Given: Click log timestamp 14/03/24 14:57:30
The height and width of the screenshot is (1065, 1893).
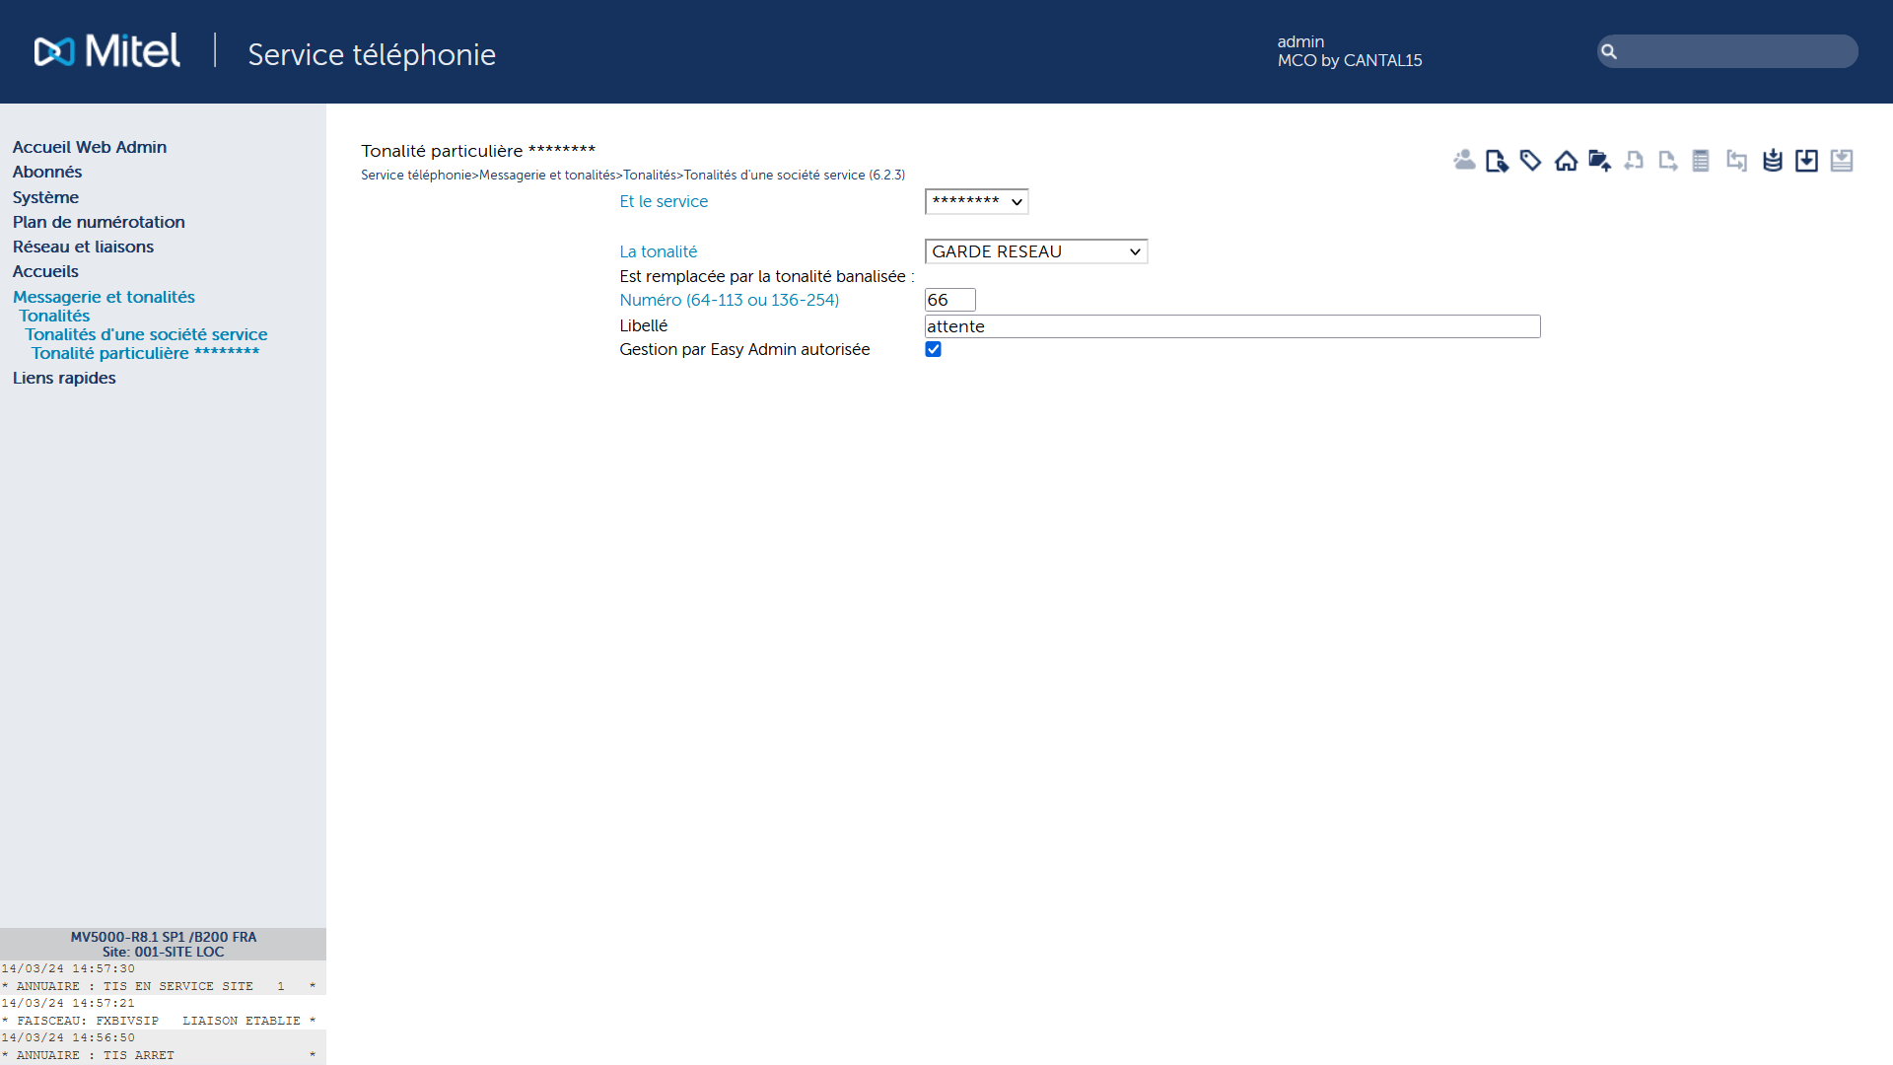Looking at the screenshot, I should [x=68, y=968].
